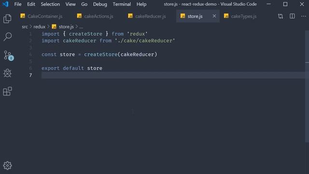
Task: Close the store.js tab
Action: (214, 16)
